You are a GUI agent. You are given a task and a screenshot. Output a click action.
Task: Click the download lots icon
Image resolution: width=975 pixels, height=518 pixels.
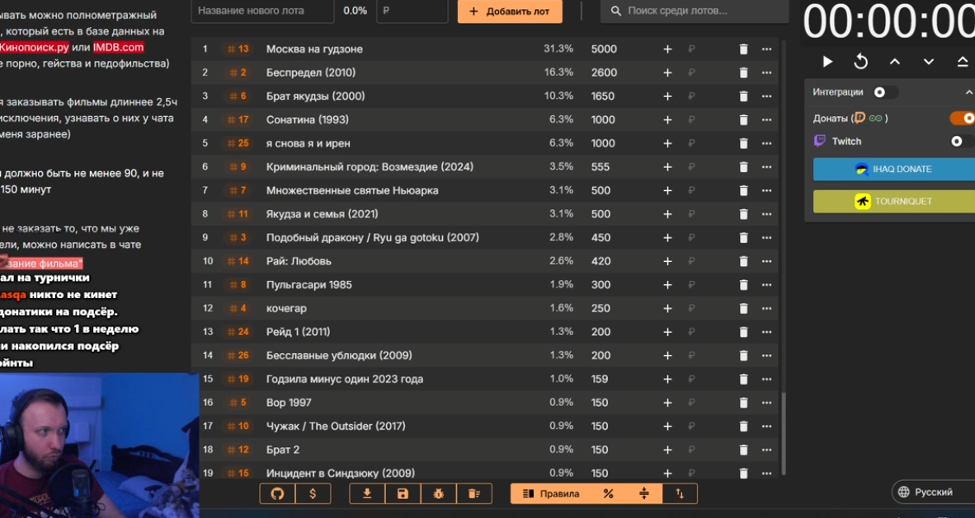(x=367, y=493)
